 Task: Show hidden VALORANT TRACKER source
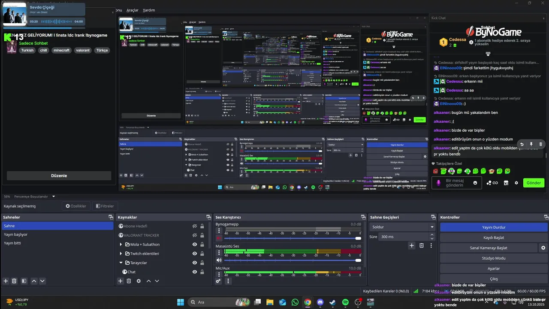[x=195, y=235]
